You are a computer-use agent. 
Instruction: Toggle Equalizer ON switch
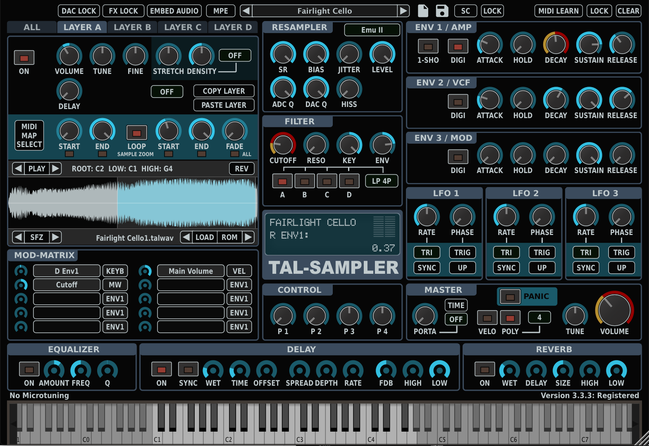[29, 369]
